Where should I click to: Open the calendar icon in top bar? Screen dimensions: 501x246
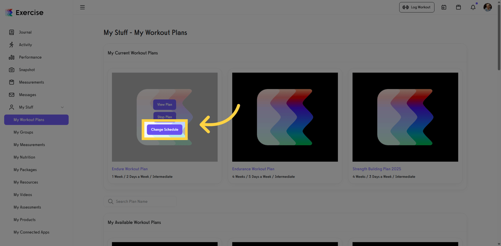(x=458, y=7)
